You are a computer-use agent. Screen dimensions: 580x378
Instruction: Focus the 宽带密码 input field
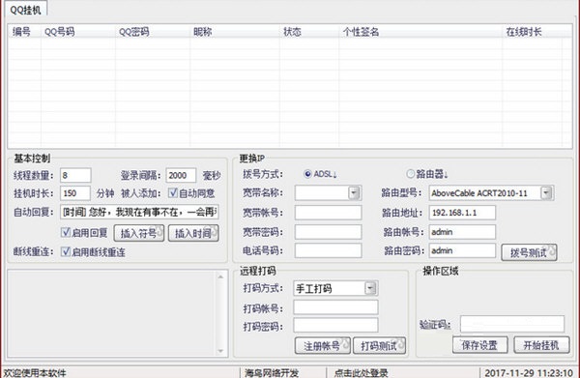[328, 232]
